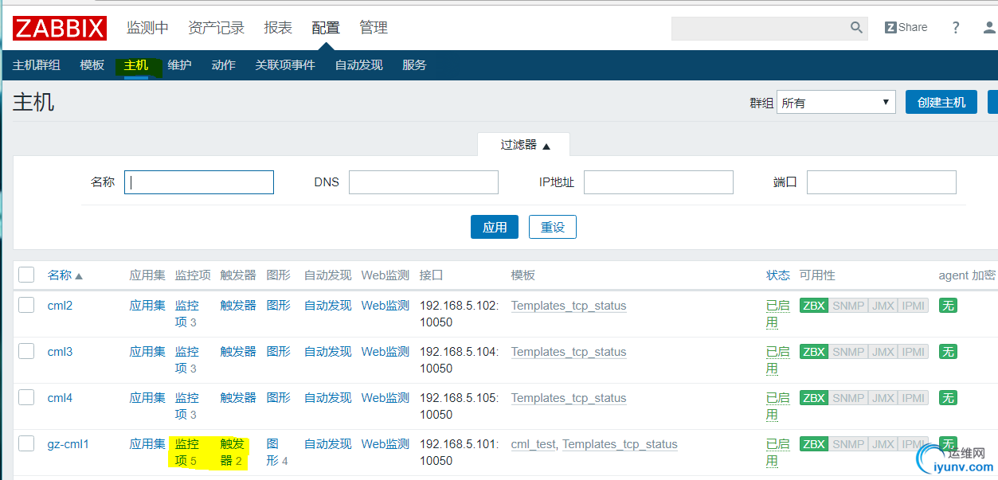Focus the DNS filter input
Viewport: 998px width, 480px height.
tap(424, 182)
